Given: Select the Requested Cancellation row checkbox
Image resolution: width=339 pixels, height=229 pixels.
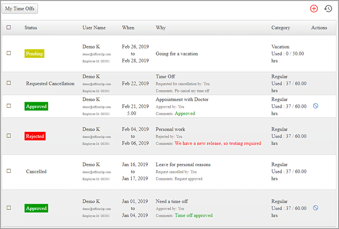Looking at the screenshot, I should click(x=9, y=83).
